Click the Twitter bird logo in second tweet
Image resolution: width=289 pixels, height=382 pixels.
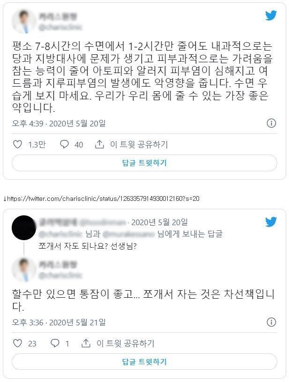tap(271, 221)
